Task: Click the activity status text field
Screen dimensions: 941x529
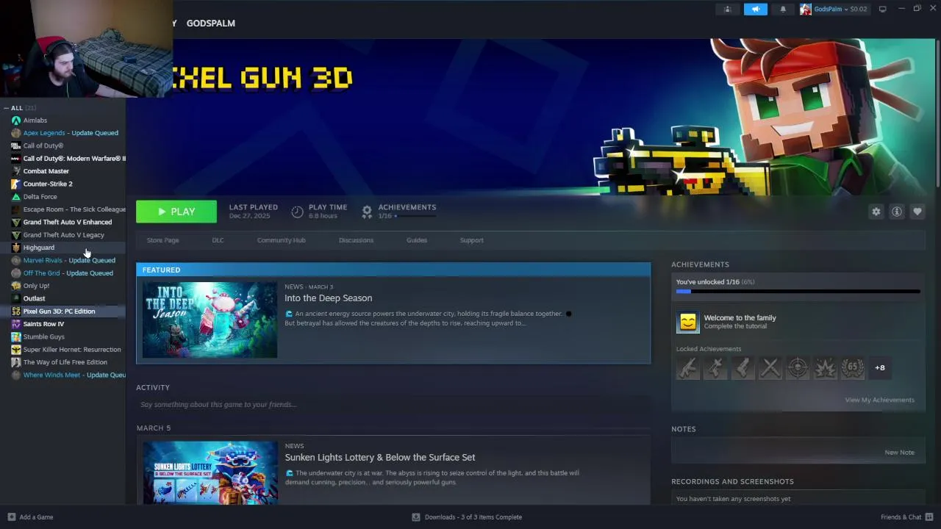Action: (x=393, y=405)
